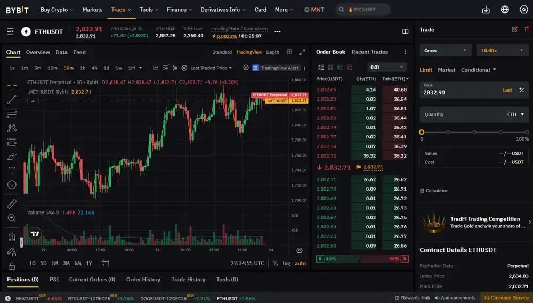Open the 0.01 order book grouping dropdown
The width and height of the screenshot is (533, 303).
tap(387, 67)
